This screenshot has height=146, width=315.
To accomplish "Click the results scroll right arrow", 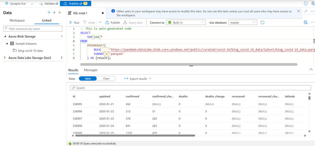I will pos(305,136).
